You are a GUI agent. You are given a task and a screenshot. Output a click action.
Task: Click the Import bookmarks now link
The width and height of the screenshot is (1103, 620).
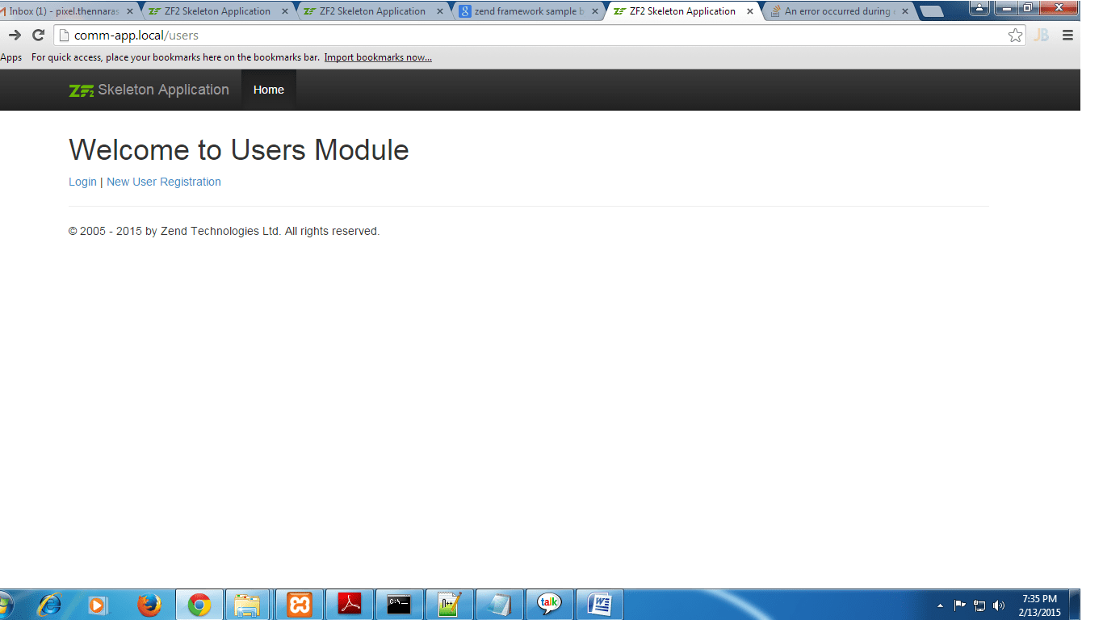377,57
